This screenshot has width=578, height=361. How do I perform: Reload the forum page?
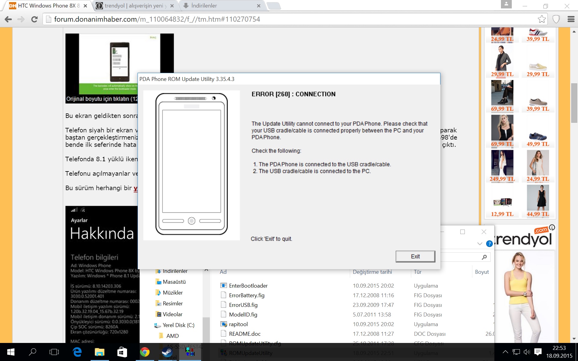point(34,19)
